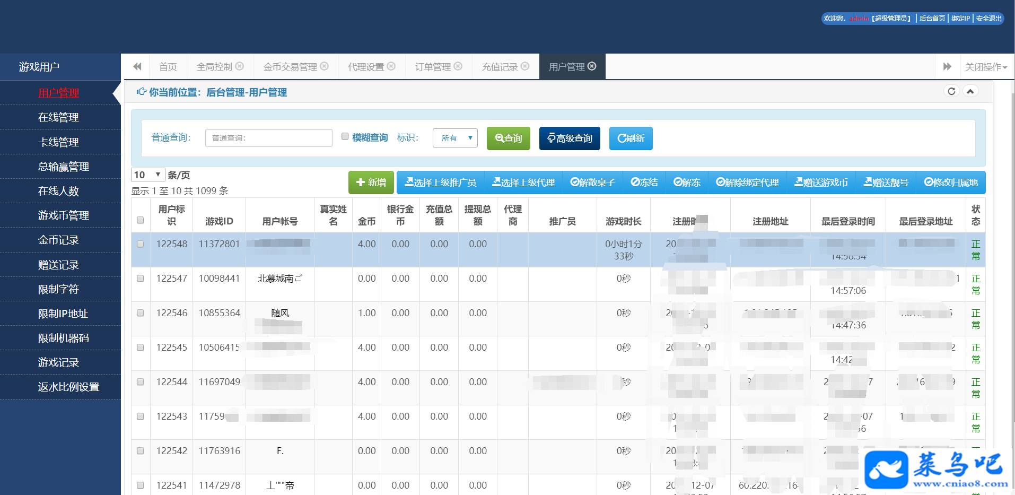Click the green 新增 add button
Image resolution: width=1015 pixels, height=495 pixels.
coord(371,183)
